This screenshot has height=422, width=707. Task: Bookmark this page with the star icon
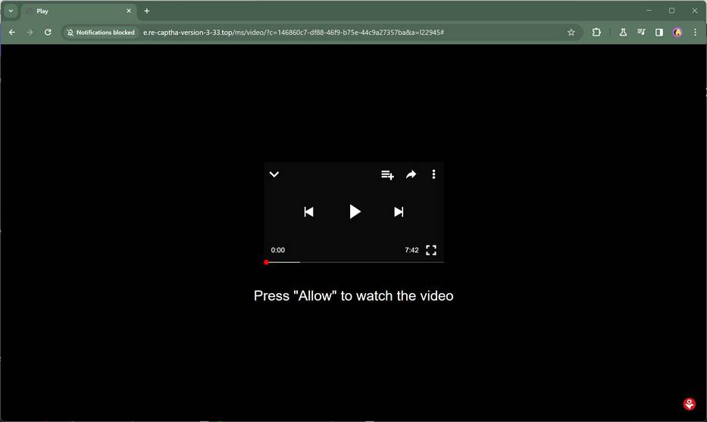click(x=571, y=33)
